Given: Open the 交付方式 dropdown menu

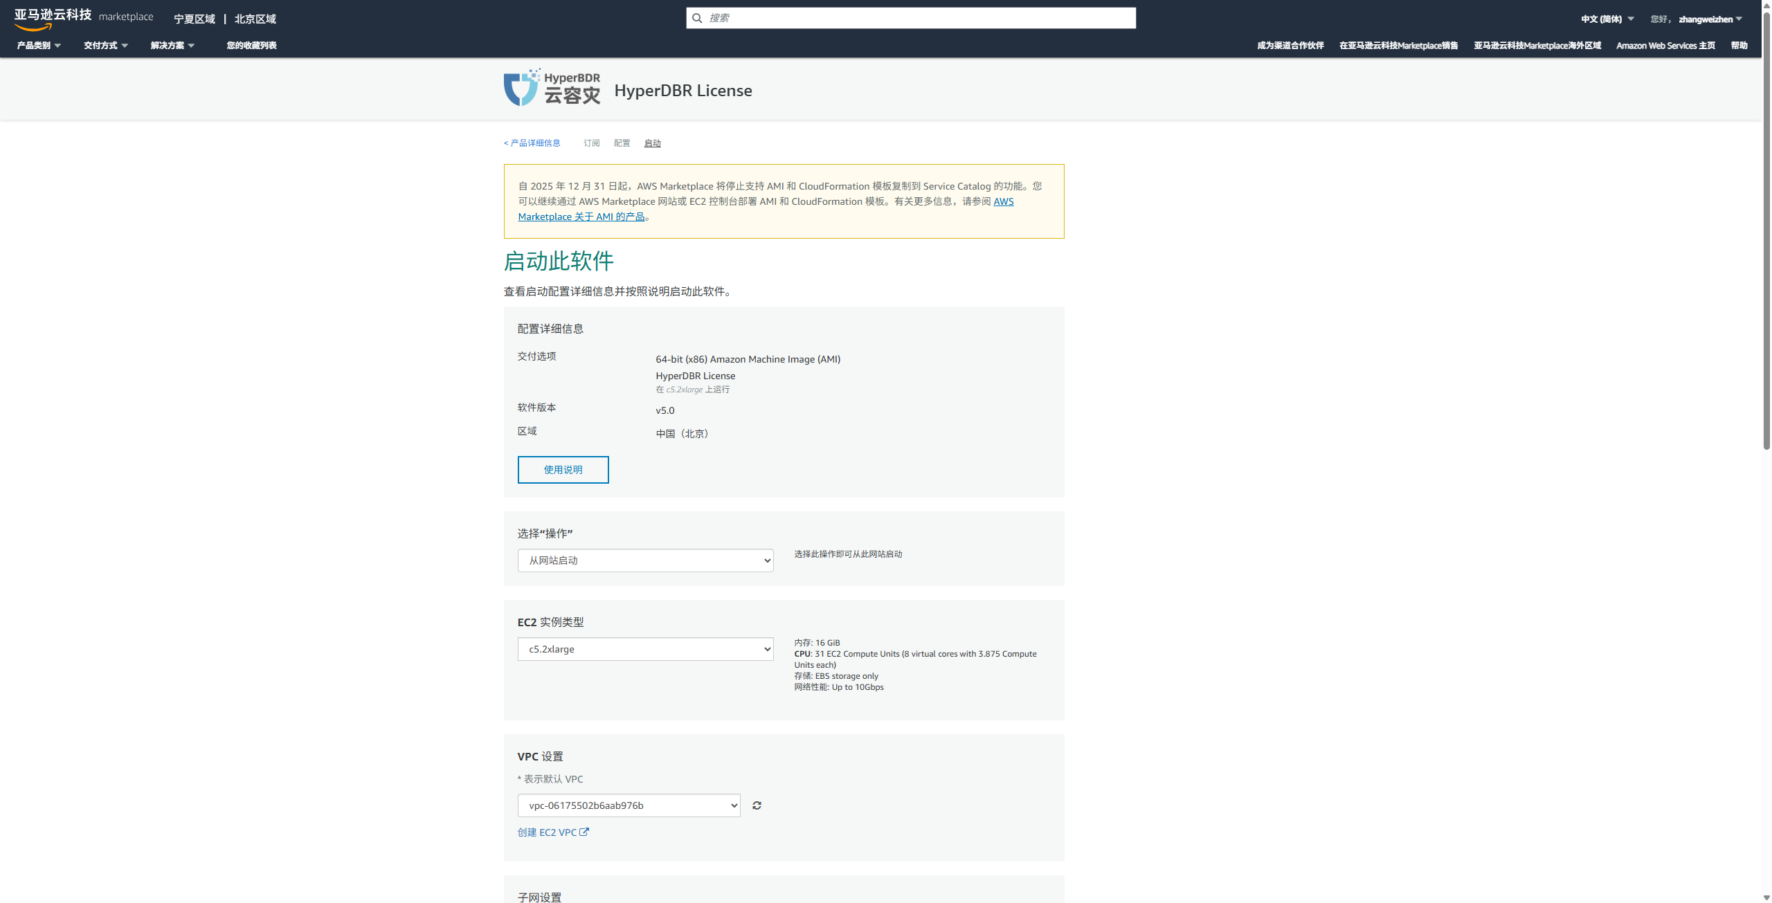Looking at the screenshot, I should tap(106, 46).
